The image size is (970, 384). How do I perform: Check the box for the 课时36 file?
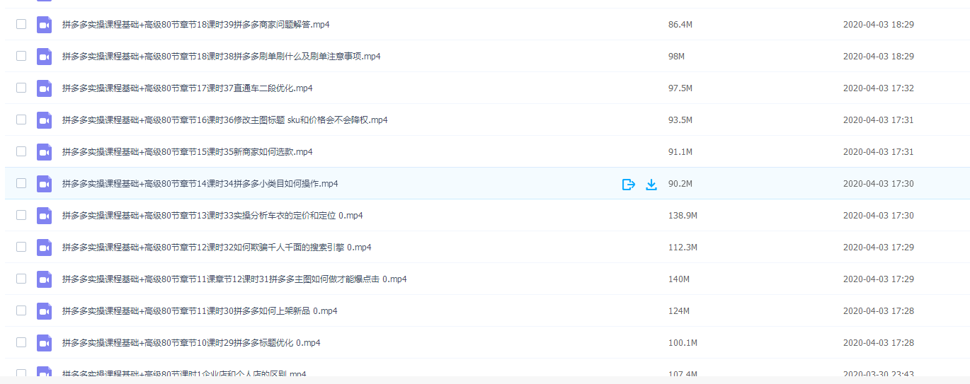(21, 120)
